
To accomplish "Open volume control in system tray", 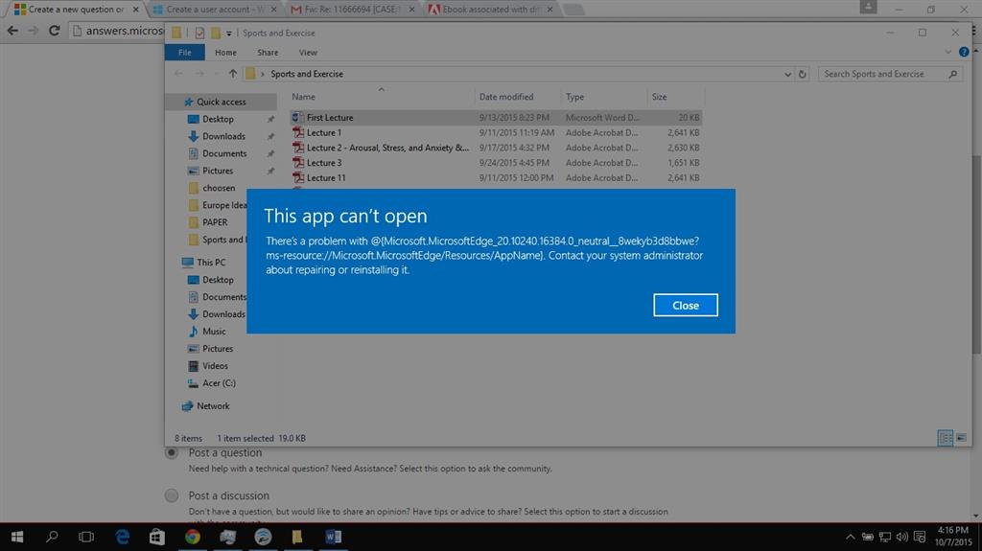I will click(x=901, y=537).
